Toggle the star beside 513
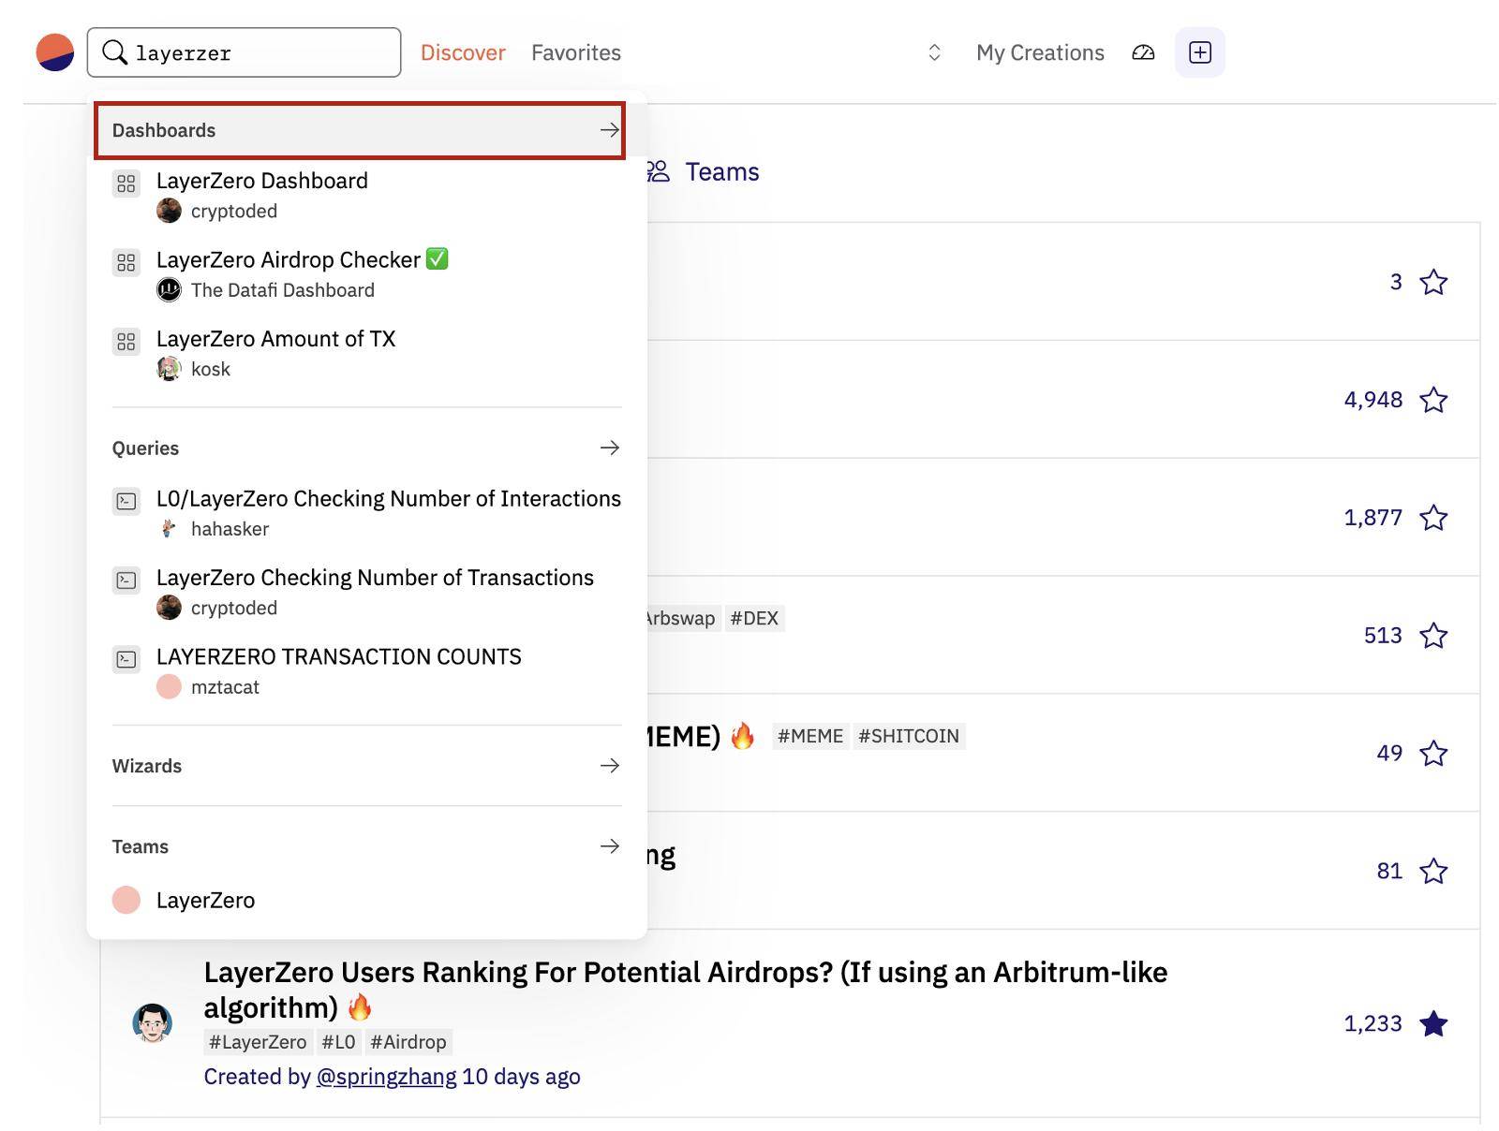1499x1131 pixels. tap(1433, 636)
